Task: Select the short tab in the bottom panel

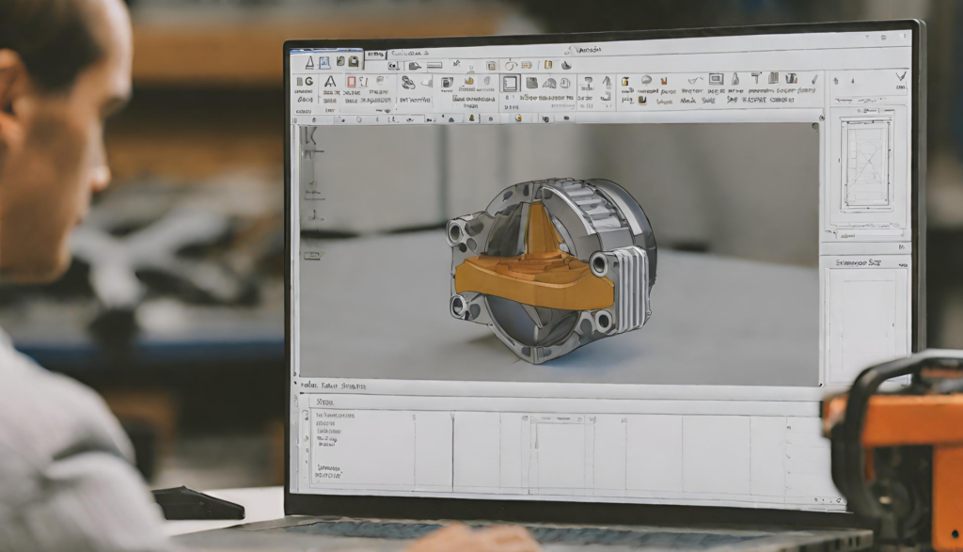Action: click(324, 402)
